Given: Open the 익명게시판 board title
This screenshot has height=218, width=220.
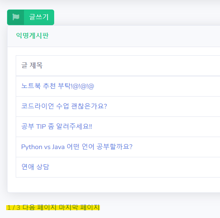Looking at the screenshot, I should pos(32,36).
